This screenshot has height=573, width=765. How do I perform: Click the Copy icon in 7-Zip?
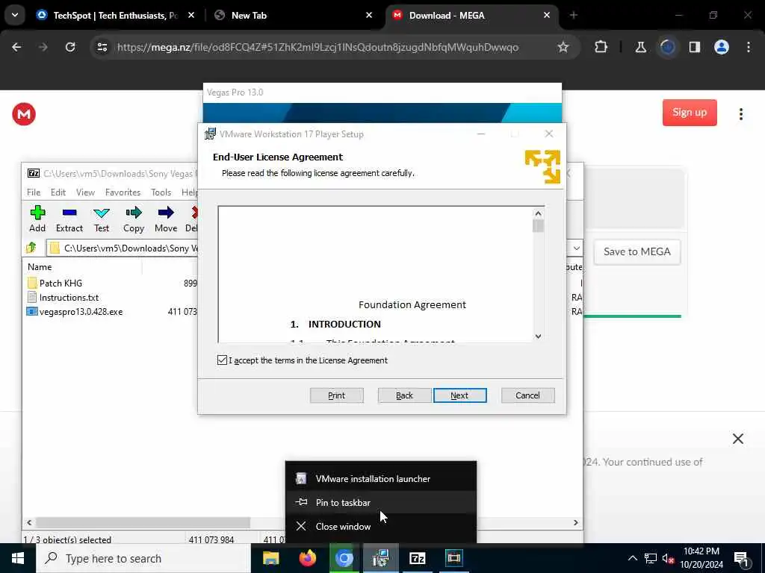pos(134,219)
